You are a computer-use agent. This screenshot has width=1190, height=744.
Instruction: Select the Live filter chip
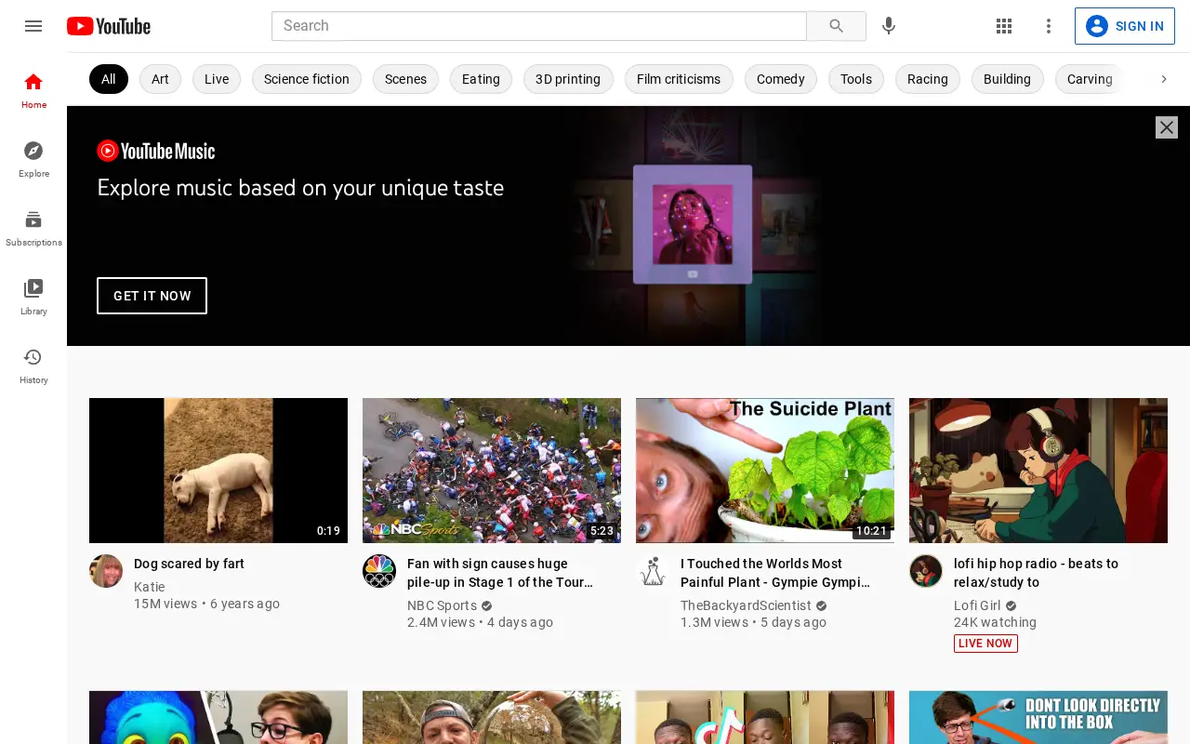(217, 79)
